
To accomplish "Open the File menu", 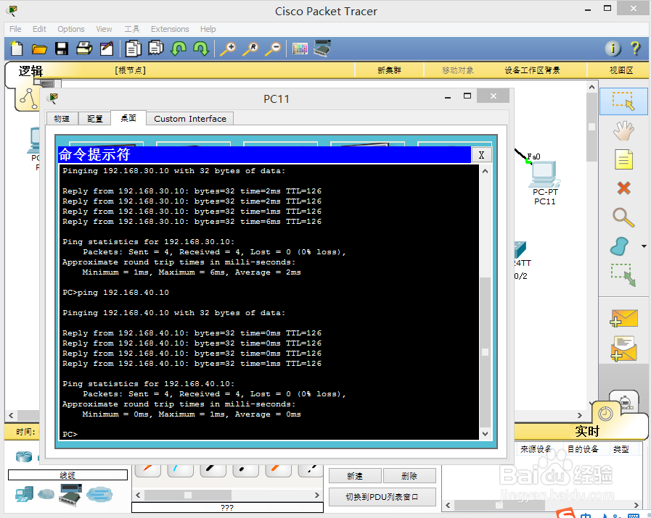I will pyautogui.click(x=15, y=29).
